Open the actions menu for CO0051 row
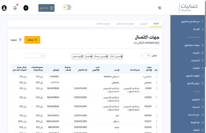This screenshot has height=133, width=206. click(x=156, y=88)
